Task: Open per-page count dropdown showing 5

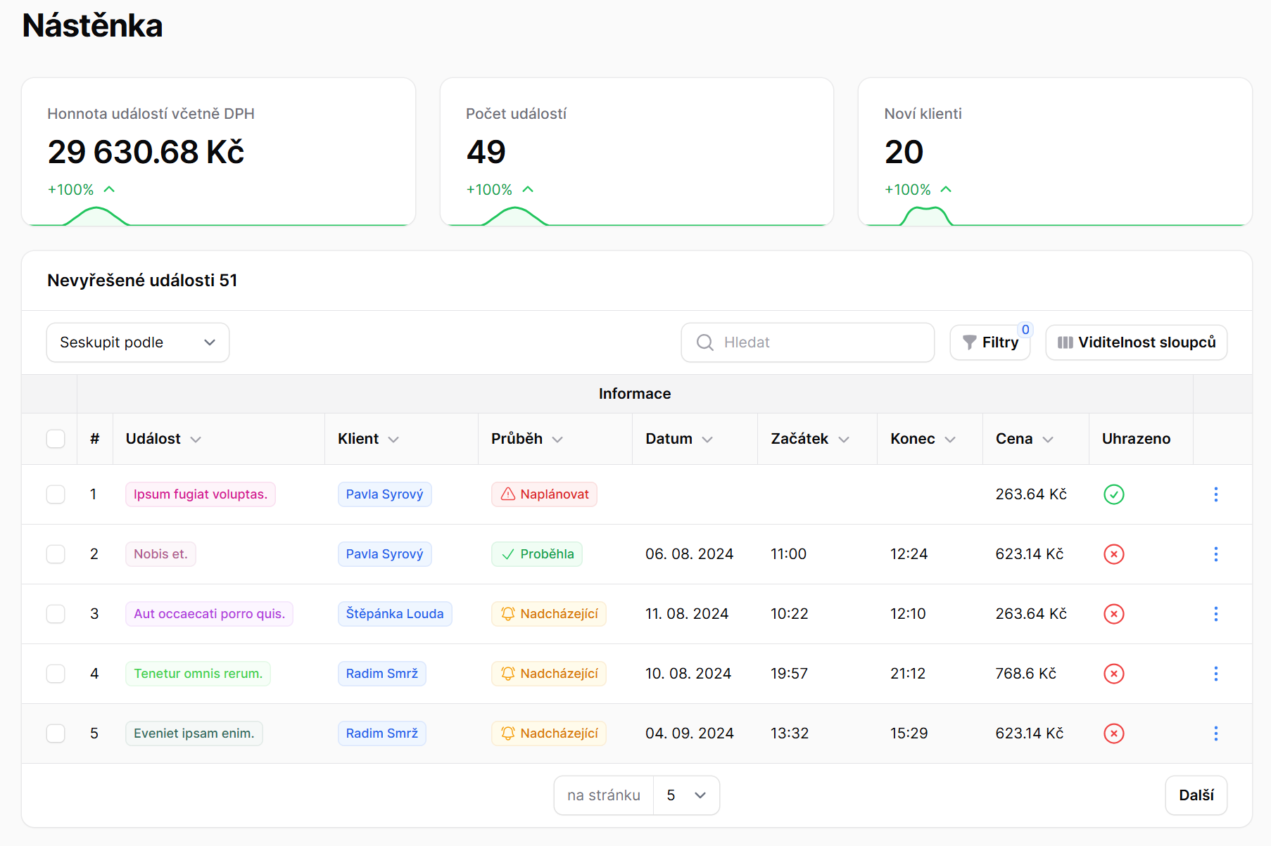Action: point(686,795)
